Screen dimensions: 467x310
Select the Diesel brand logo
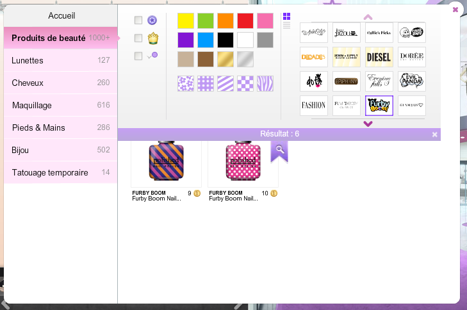379,57
